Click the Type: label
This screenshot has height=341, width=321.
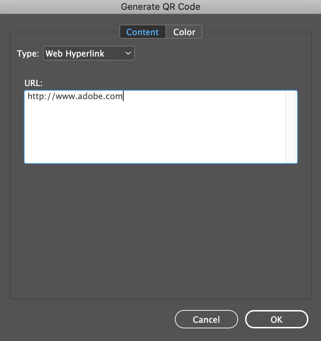[x=28, y=53]
